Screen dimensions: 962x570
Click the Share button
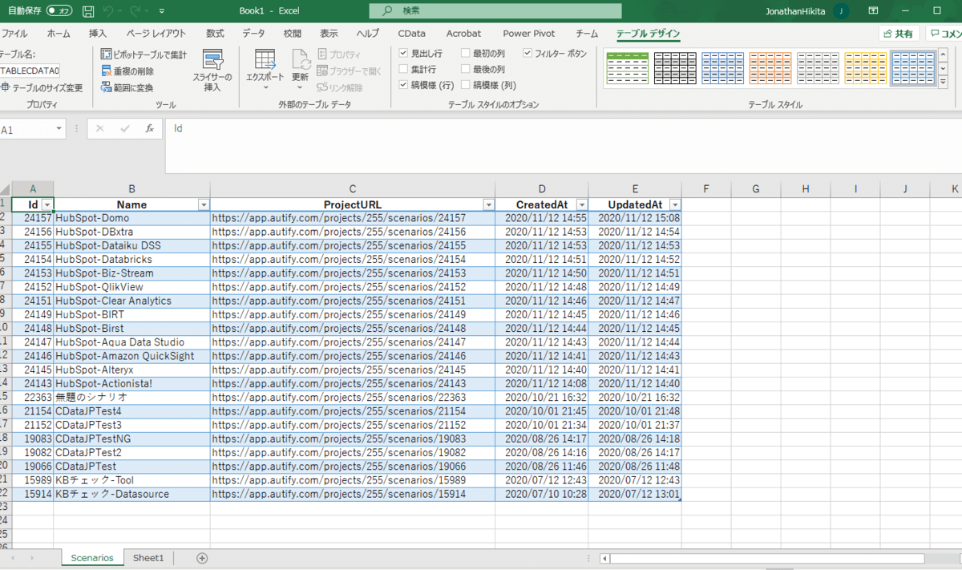tap(898, 34)
